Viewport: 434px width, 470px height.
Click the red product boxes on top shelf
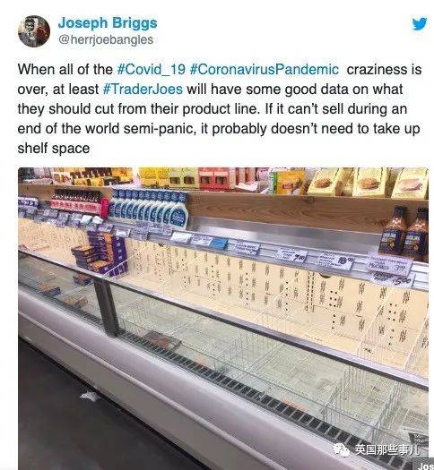216,178
